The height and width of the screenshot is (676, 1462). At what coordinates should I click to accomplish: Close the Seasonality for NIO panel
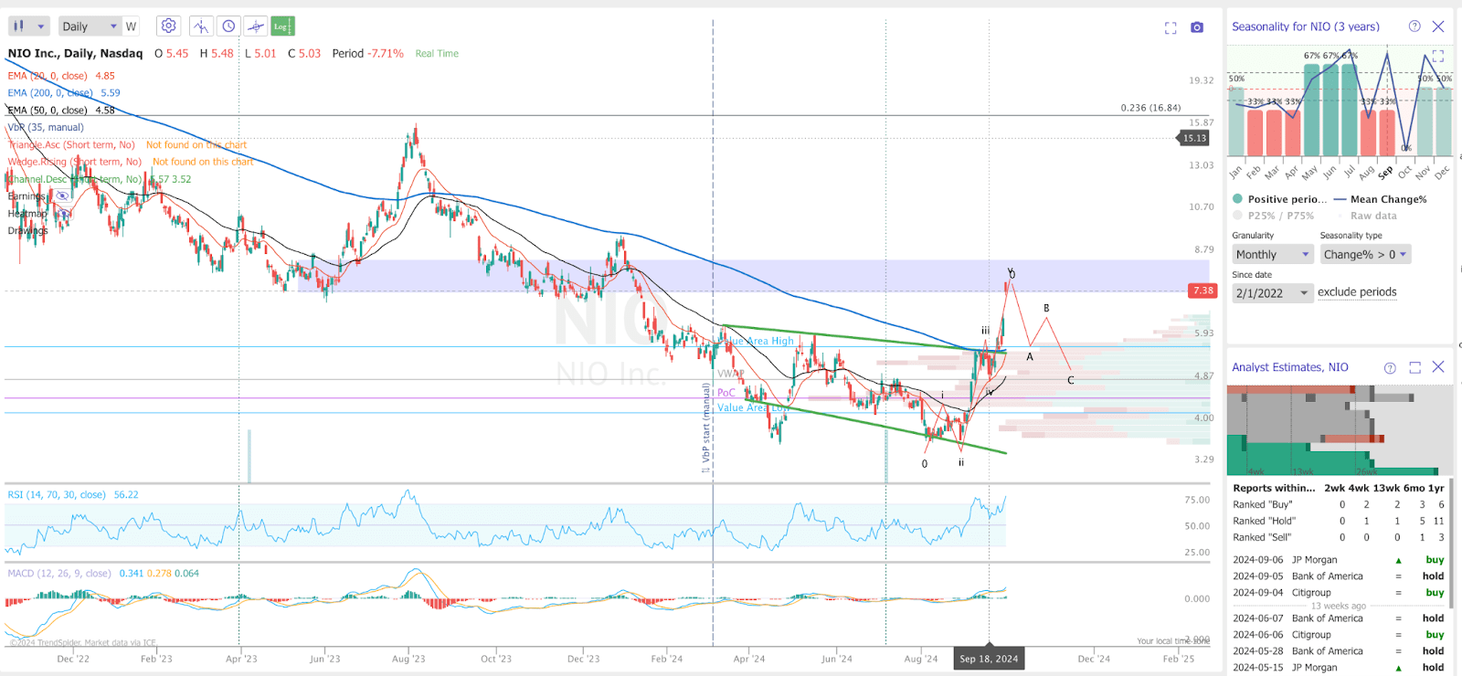[1438, 26]
